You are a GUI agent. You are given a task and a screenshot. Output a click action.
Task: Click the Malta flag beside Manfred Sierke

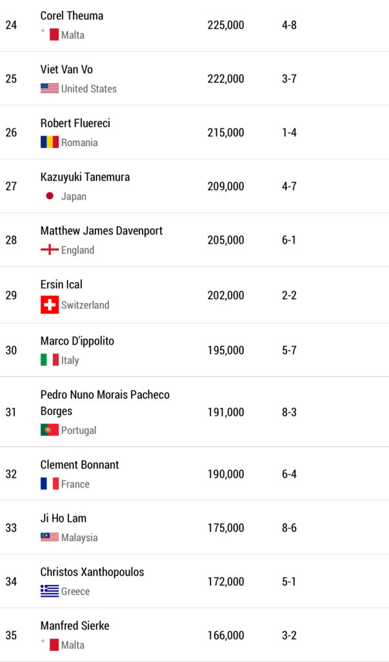[x=50, y=645]
